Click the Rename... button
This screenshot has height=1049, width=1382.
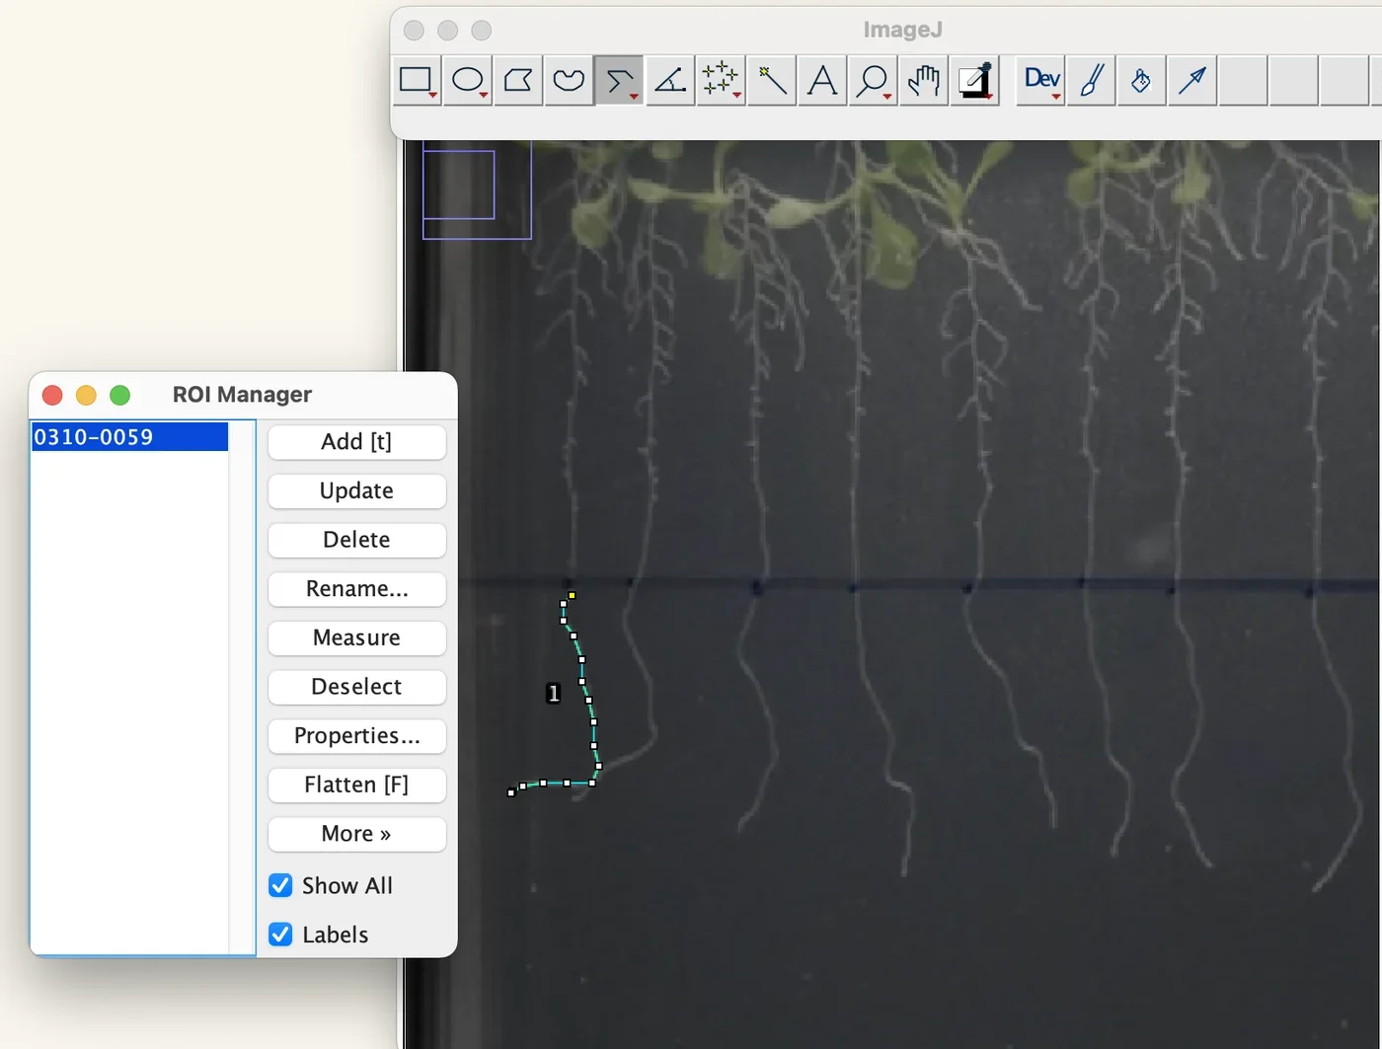click(x=356, y=589)
